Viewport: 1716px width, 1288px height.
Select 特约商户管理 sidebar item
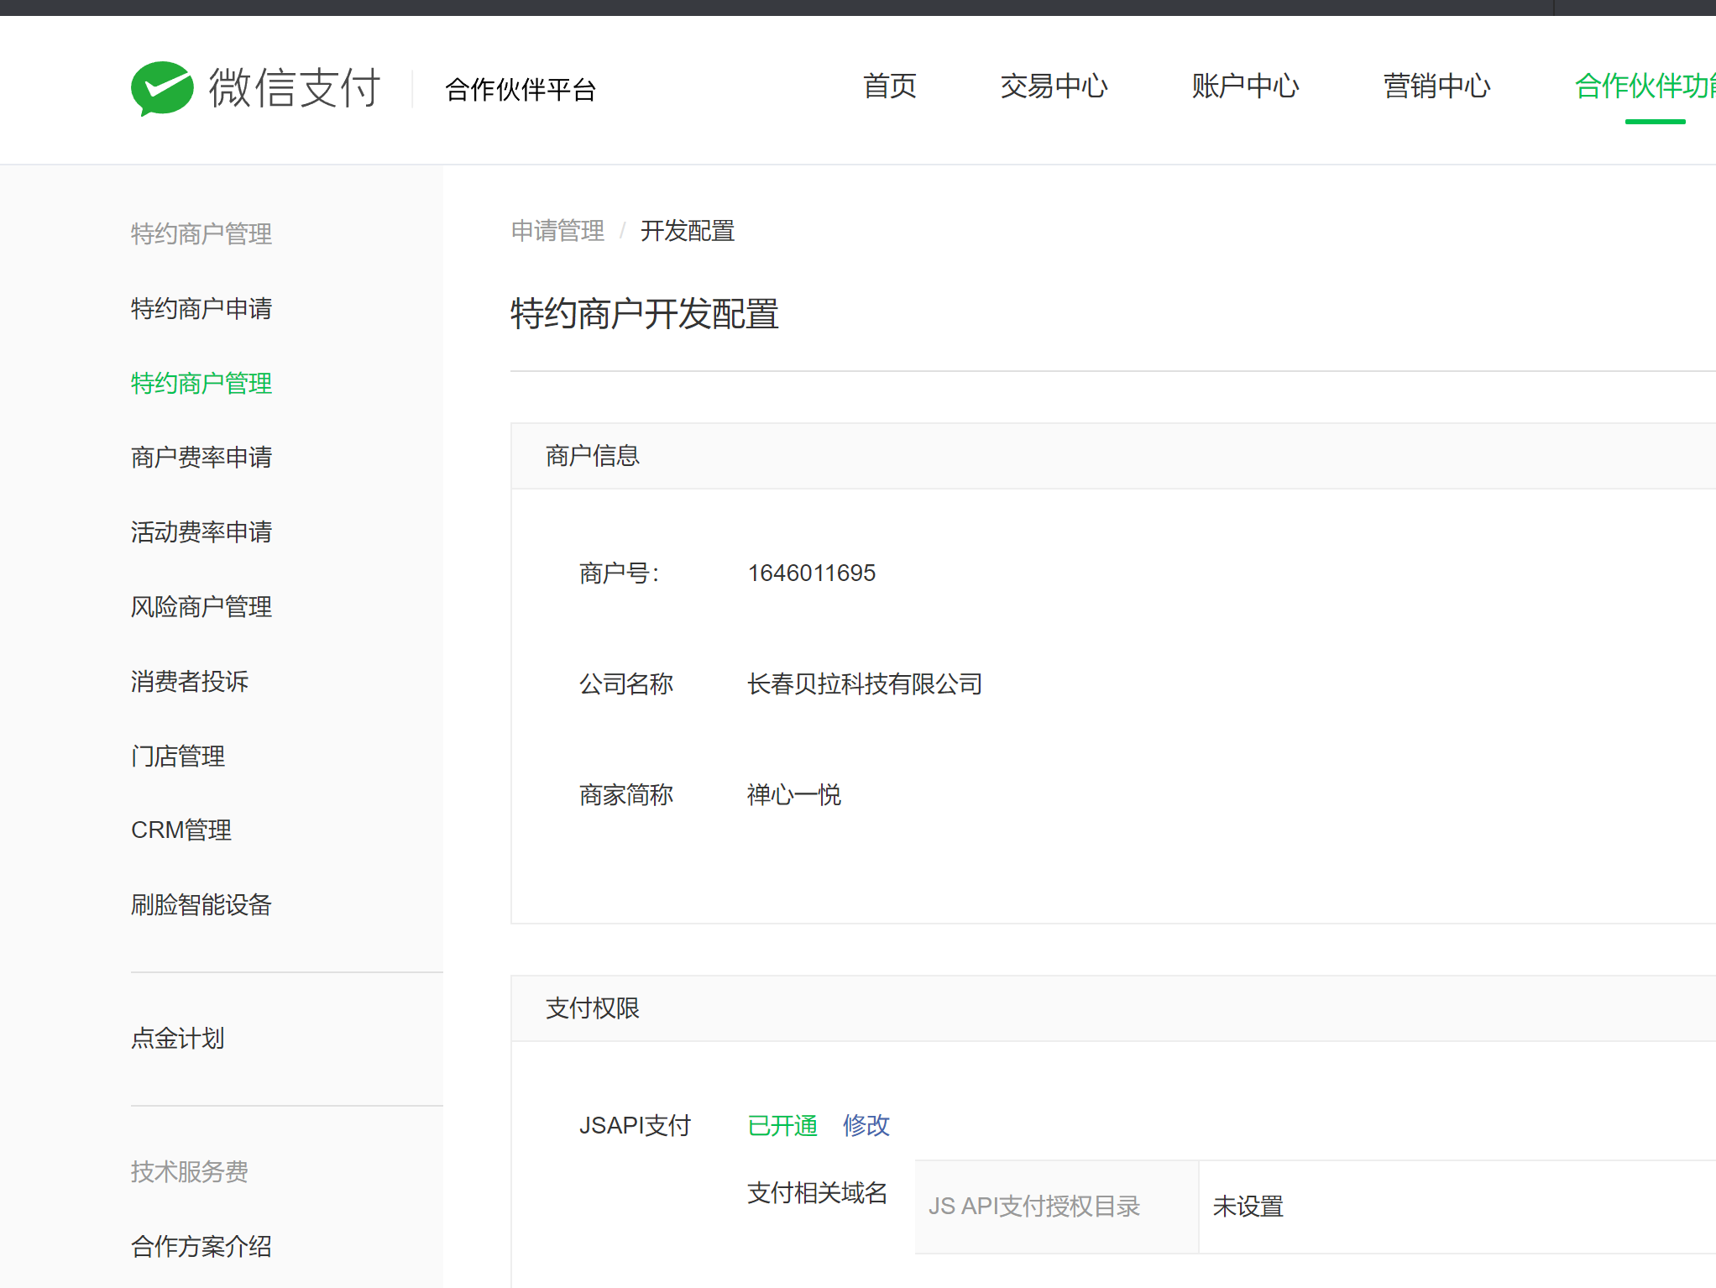tap(201, 383)
